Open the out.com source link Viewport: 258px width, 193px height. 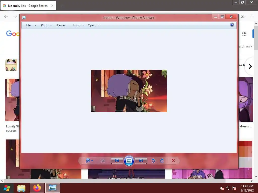pyautogui.click(x=11, y=131)
